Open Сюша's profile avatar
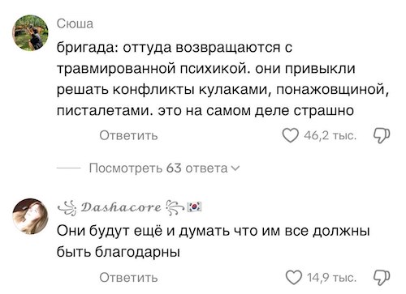406x294 pixels. 30,33
